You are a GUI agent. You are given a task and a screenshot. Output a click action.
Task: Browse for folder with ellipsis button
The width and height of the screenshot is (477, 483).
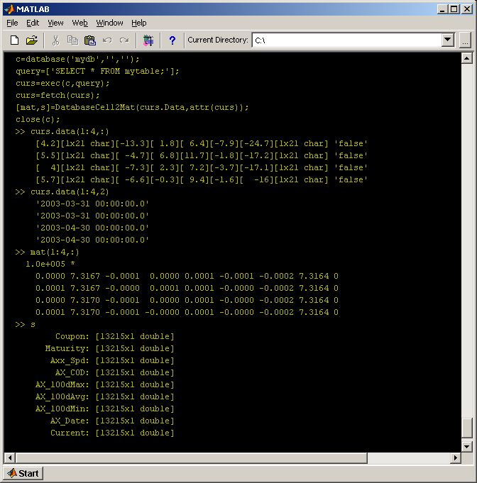point(465,40)
